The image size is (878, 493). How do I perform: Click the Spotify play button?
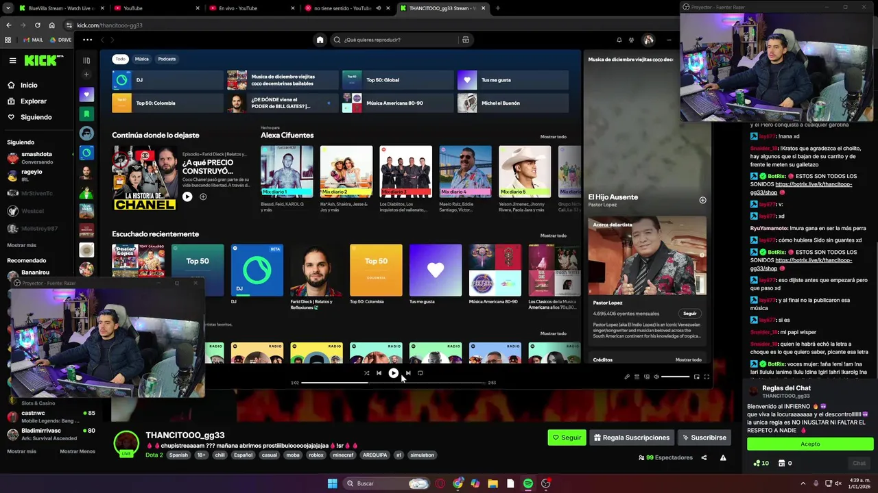click(393, 373)
